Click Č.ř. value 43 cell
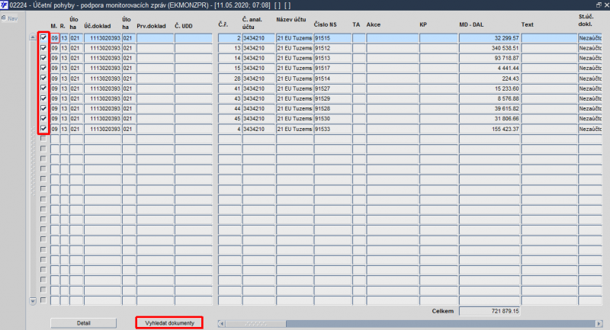The image size is (610, 330). pos(230,99)
